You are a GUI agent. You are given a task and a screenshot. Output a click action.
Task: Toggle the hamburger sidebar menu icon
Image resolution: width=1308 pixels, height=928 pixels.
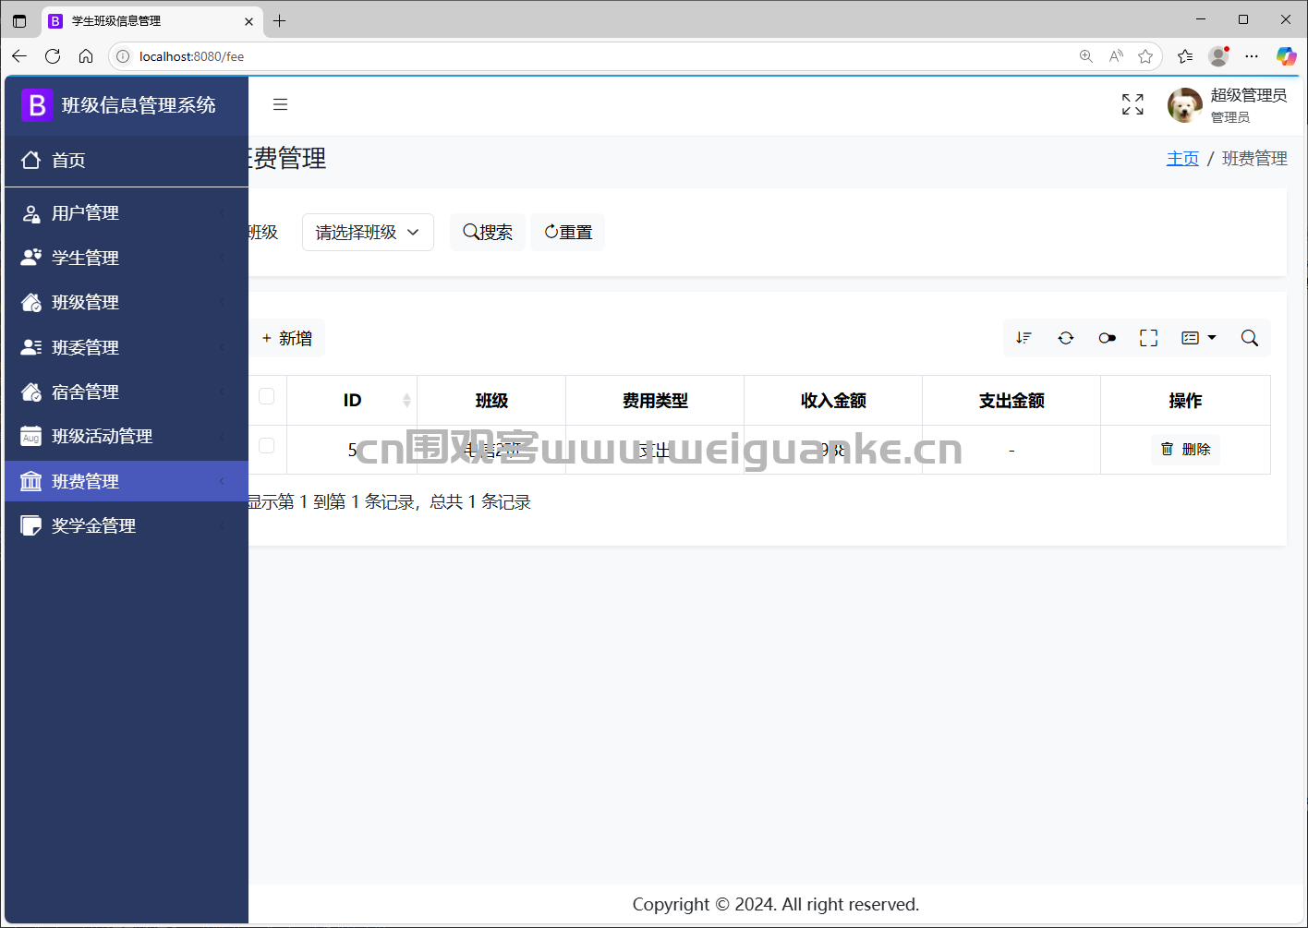tap(280, 105)
